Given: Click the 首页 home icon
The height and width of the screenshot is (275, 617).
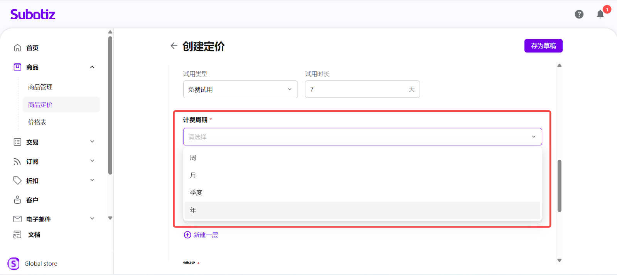Looking at the screenshot, I should (17, 48).
